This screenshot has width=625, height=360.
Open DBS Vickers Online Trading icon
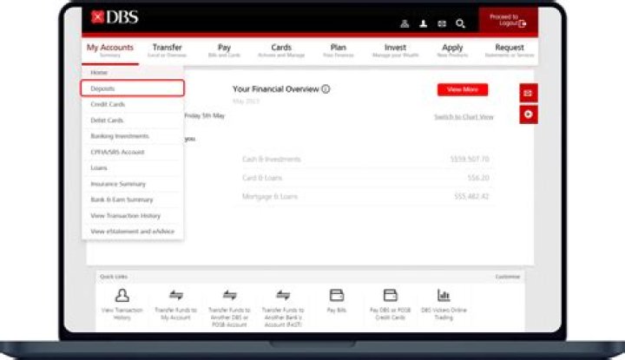click(444, 296)
